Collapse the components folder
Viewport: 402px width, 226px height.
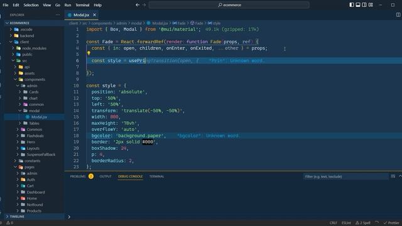click(34, 80)
